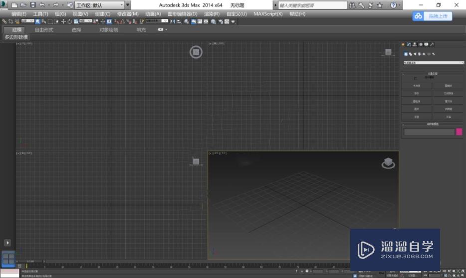Click the 长方体 box primitive button
This screenshot has height=278, width=466.
tap(417, 86)
